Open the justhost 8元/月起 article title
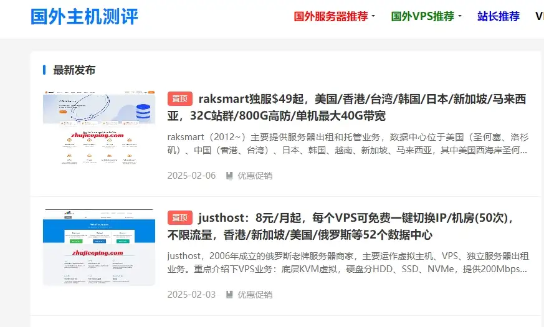 (340, 226)
